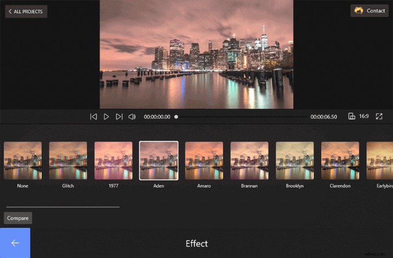Apply the Amaro effect thumbnail

click(x=204, y=161)
